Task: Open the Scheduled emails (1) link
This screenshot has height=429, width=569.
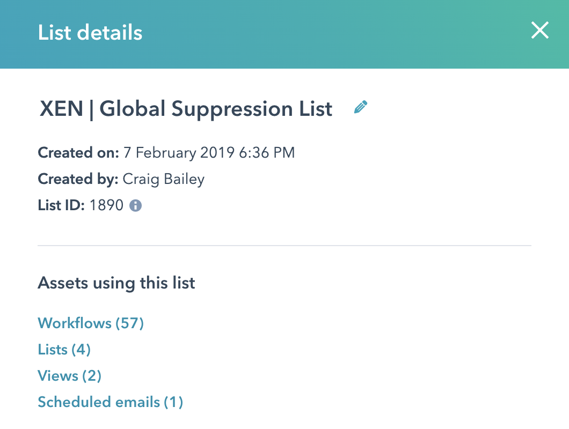Action: click(x=110, y=402)
